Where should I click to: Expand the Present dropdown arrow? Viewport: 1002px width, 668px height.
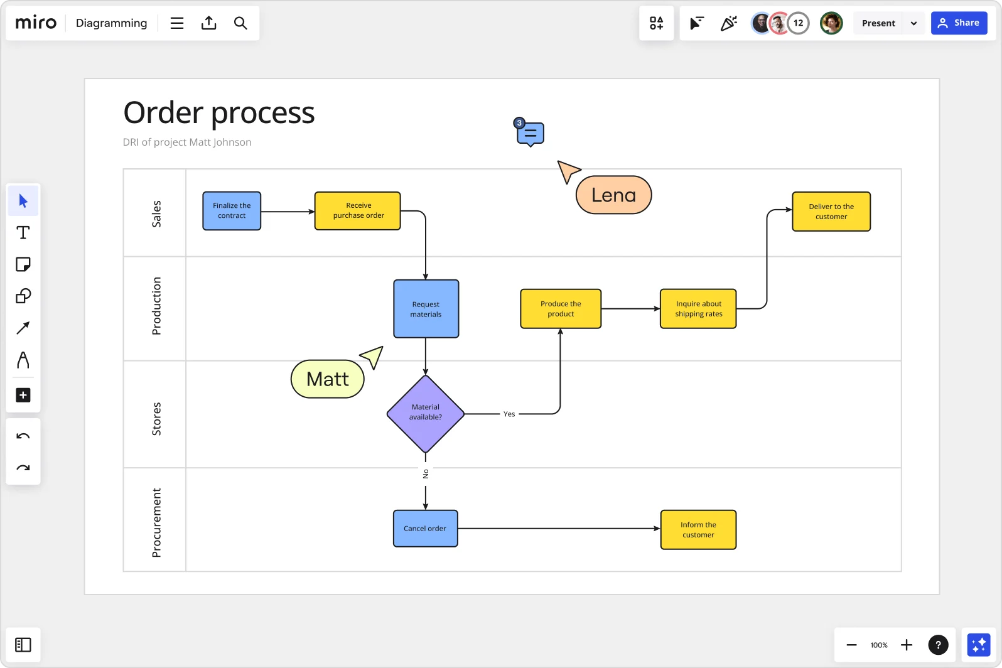point(913,23)
